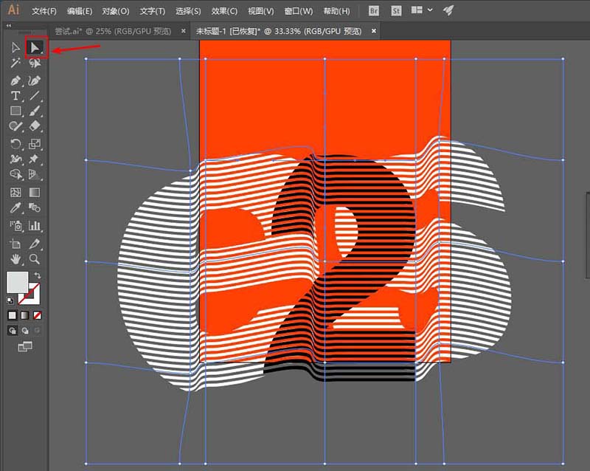Open Adobe Stock via St icon

(396, 10)
